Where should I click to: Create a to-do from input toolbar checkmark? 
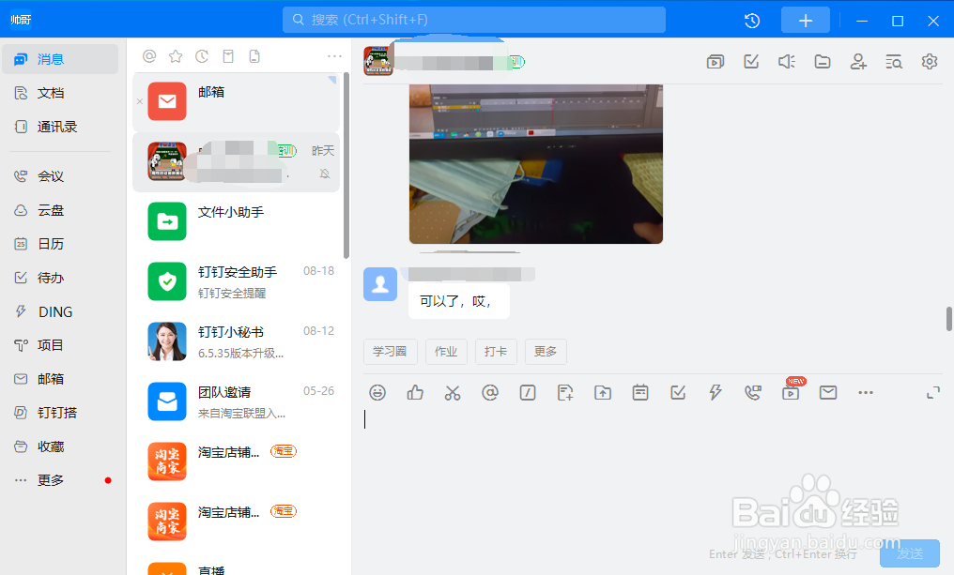[x=678, y=393]
